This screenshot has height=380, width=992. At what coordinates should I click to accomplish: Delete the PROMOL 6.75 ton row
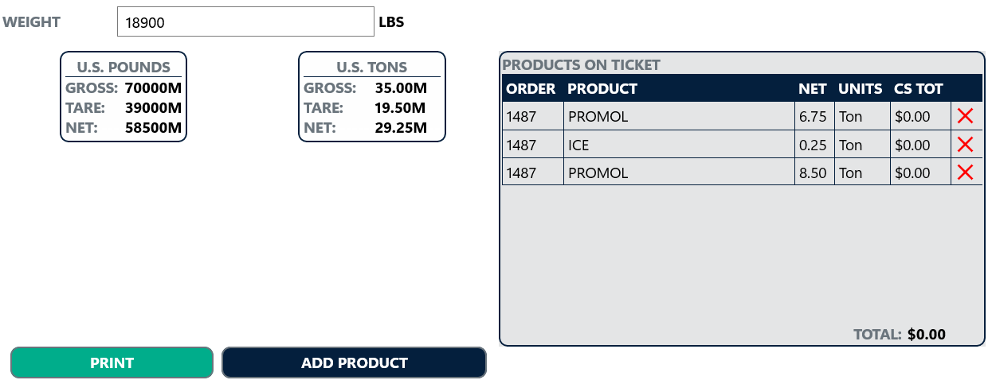pyautogui.click(x=964, y=117)
